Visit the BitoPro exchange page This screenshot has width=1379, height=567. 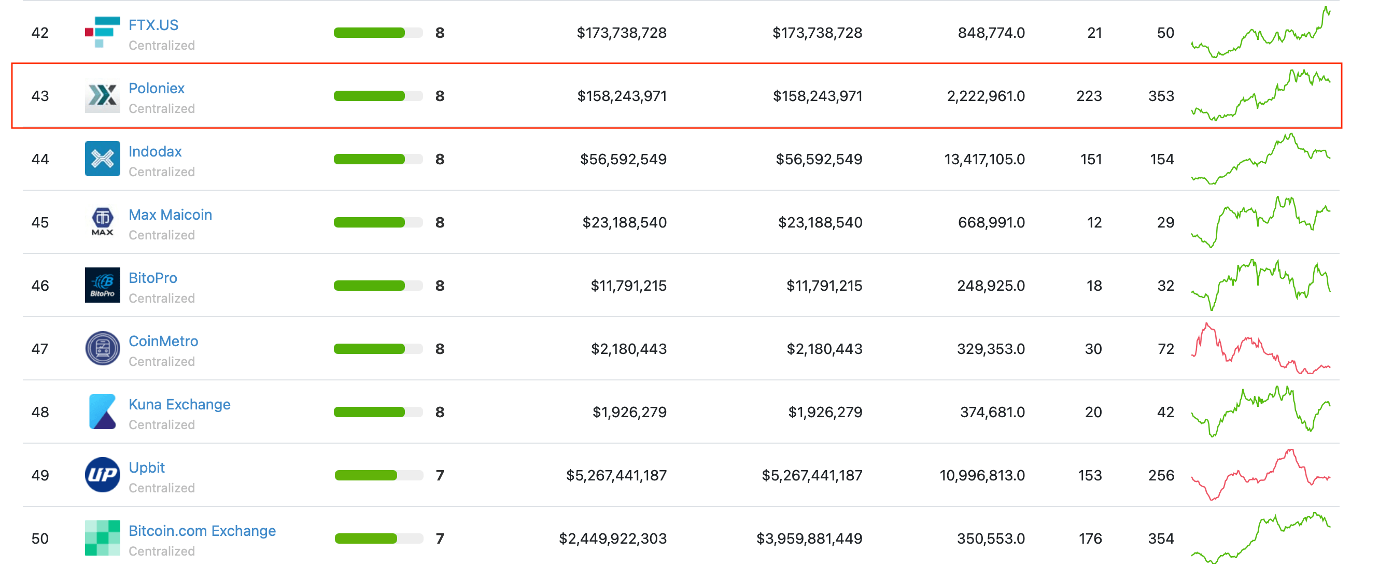(152, 278)
